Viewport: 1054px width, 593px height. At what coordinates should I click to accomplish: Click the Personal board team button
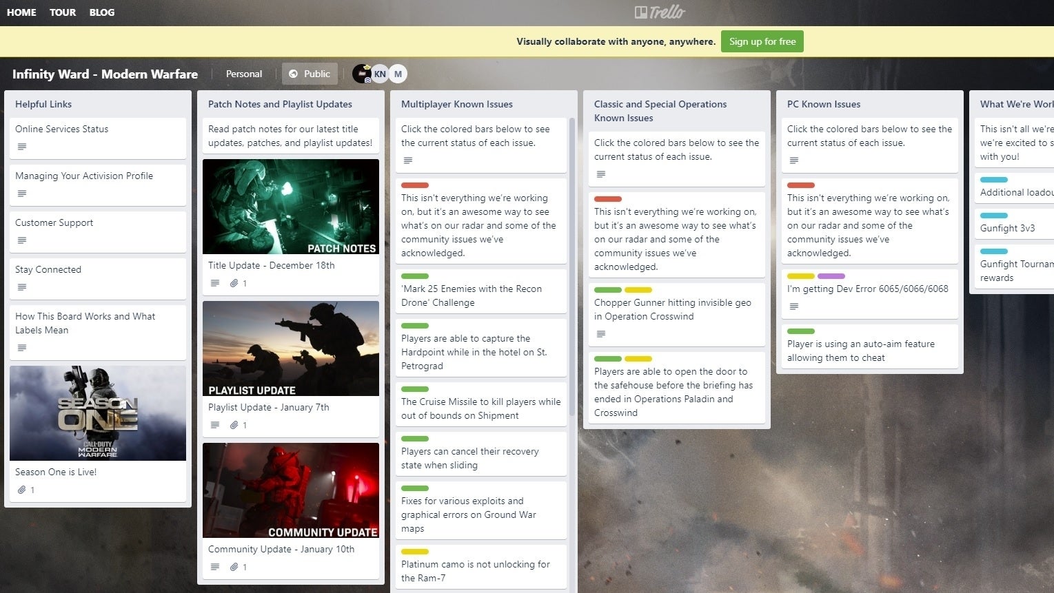(x=244, y=74)
